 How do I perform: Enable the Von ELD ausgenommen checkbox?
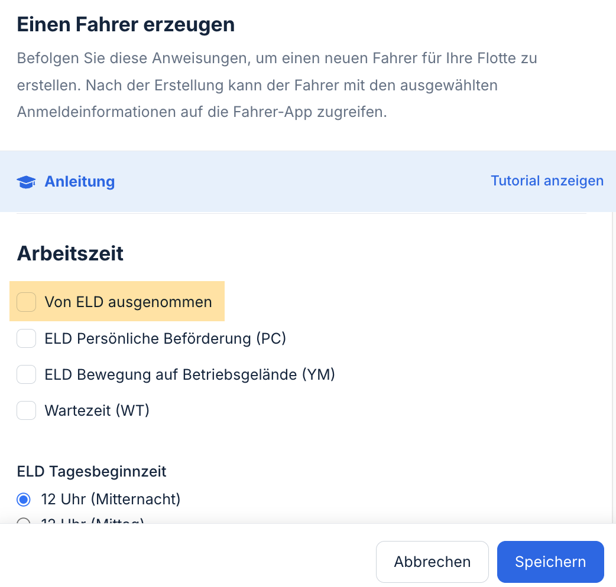27,302
